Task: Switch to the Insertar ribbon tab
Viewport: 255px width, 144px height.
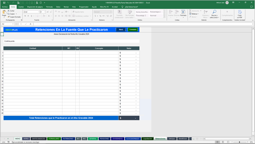Action: 21,7
